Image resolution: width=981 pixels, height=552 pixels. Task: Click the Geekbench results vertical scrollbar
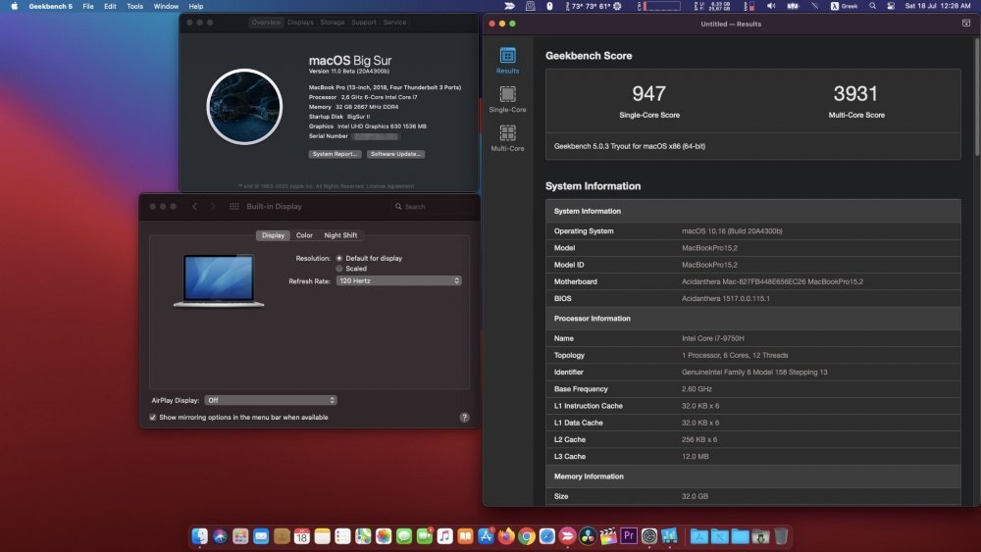click(x=975, y=97)
